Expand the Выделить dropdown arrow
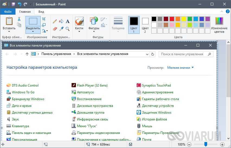Screen dimensions: 231x148 (x=33, y=32)
